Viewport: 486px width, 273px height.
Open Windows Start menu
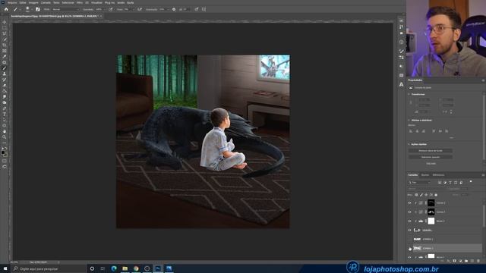(5, 268)
